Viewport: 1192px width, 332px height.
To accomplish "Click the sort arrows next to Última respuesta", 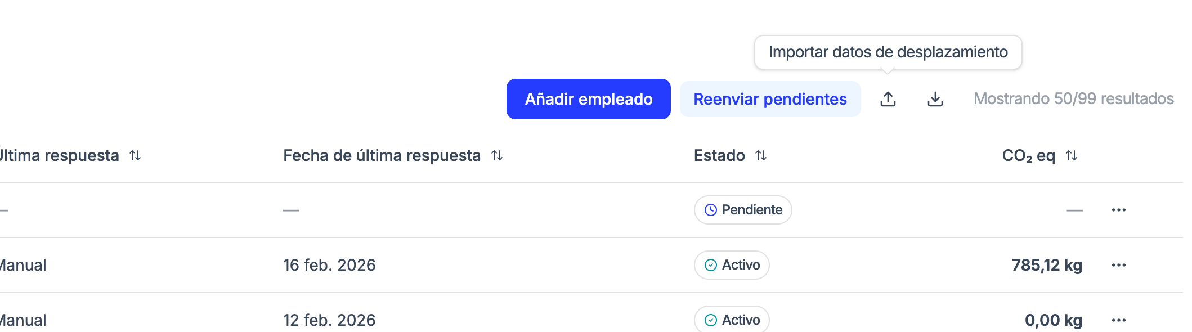I will [x=135, y=156].
